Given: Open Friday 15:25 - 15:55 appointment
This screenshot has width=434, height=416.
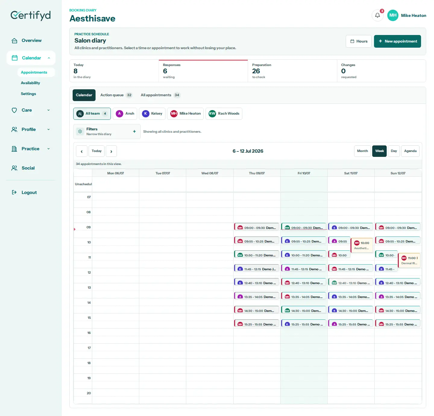Looking at the screenshot, I should click(304, 323).
